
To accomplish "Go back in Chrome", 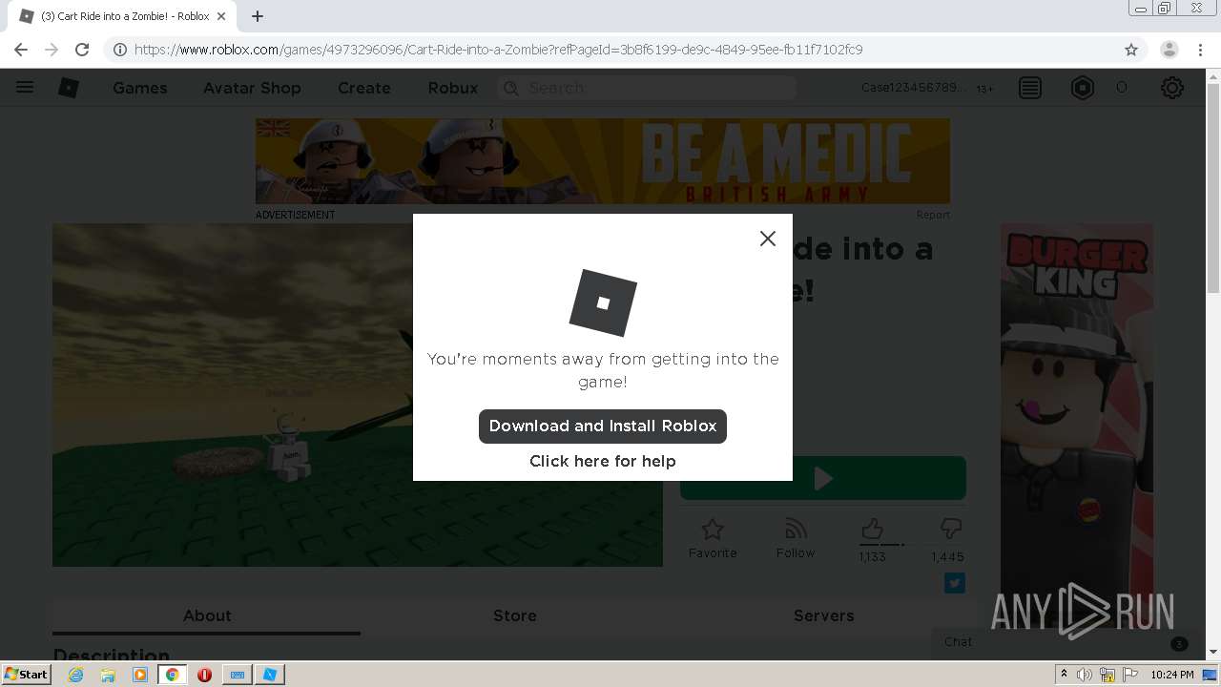I will point(21,50).
